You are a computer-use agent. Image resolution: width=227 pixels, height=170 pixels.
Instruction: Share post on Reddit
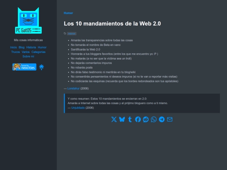146,119
